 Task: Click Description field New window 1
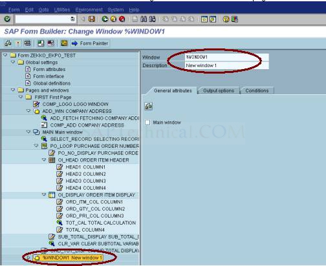tap(226, 65)
